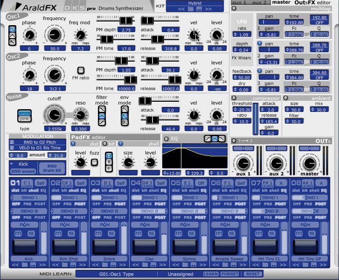Viewport: 339px width, 280px height.
Task: Click the RND drum kit button
Action: [x=52, y=168]
